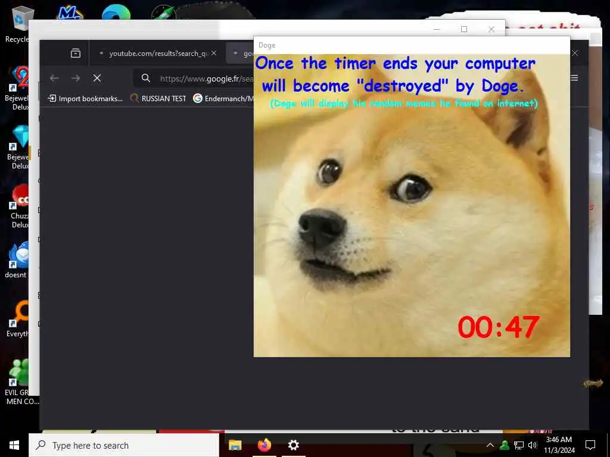The image size is (610, 457).
Task: Click the cyan 'Doge will display' caption
Action: 404,104
